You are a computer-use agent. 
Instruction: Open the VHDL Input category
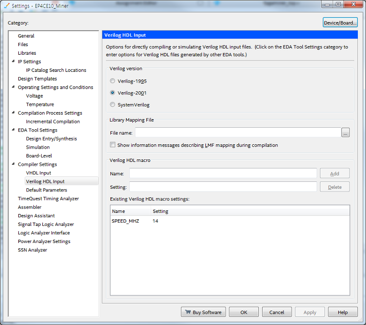[39, 173]
